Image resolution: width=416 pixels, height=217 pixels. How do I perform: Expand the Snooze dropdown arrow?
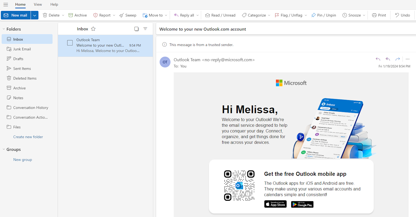pyautogui.click(x=364, y=15)
